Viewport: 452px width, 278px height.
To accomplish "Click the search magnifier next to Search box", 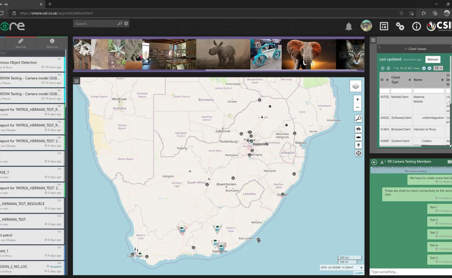I will pos(120,24).
